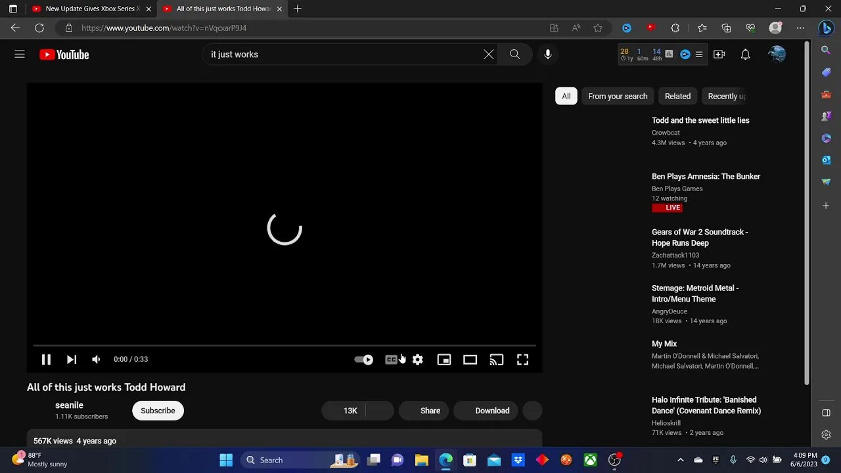This screenshot has width=841, height=473.
Task: Open the Read aloud tool
Action: [576, 28]
